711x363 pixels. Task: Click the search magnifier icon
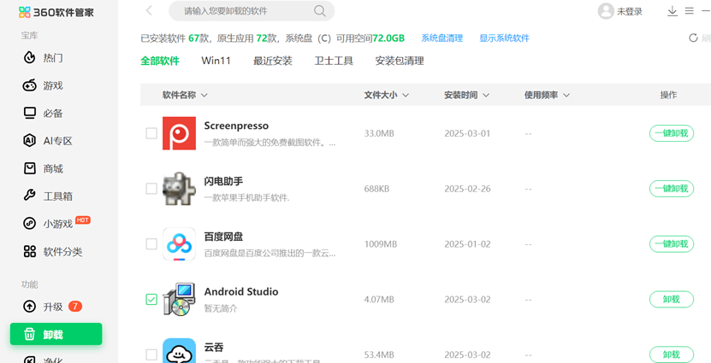coord(320,11)
